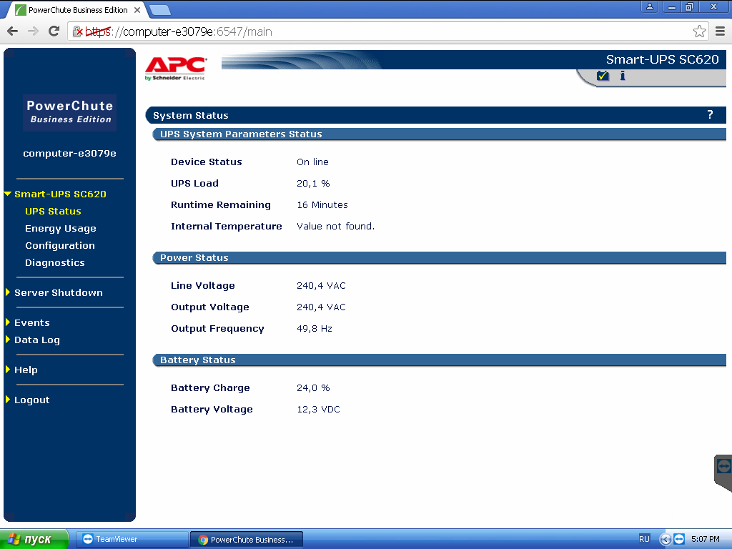Open the Events link
This screenshot has width=732, height=549.
(31, 322)
